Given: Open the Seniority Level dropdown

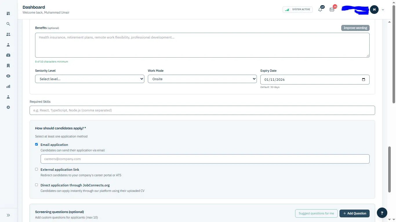Looking at the screenshot, I should pos(90,79).
